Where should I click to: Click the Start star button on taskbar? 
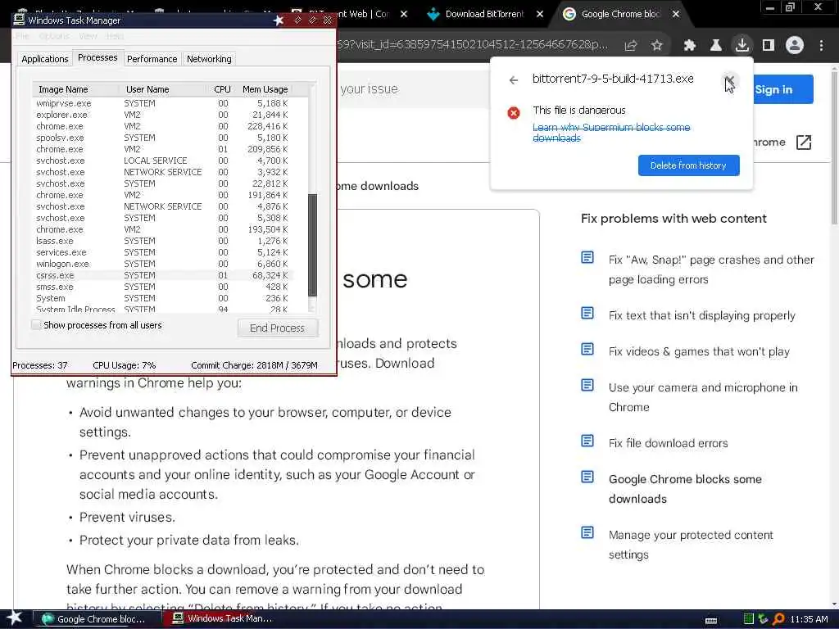[x=15, y=618]
